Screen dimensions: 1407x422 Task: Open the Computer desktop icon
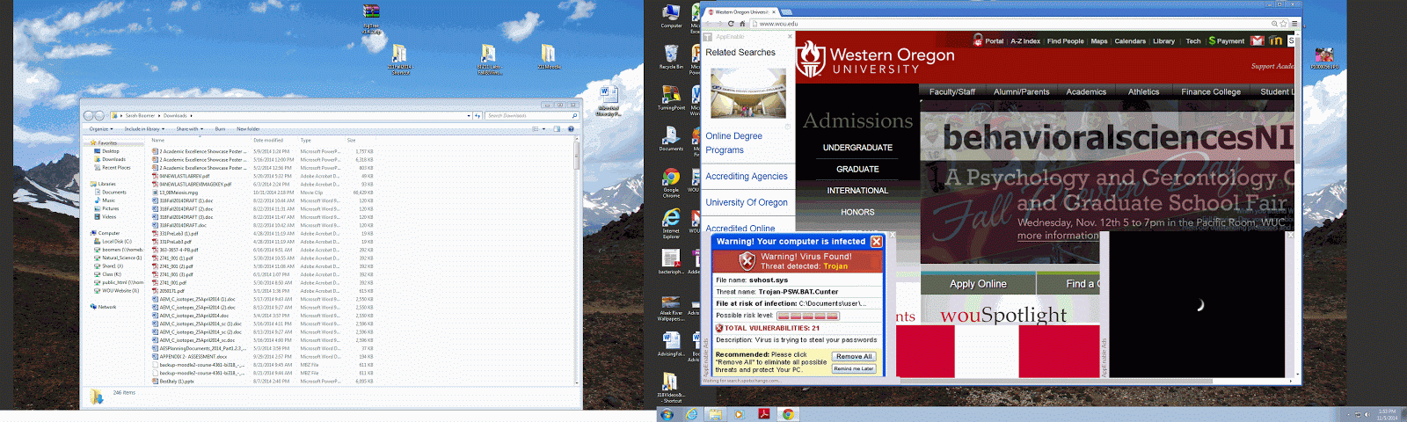671,16
